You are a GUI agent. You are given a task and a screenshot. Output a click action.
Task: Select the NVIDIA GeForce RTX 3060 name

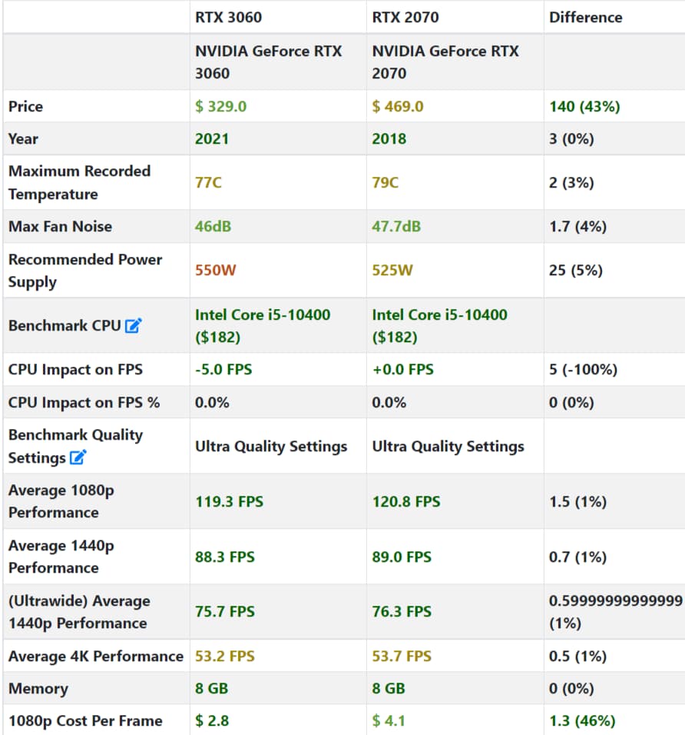268,62
